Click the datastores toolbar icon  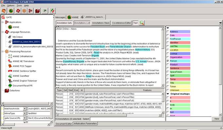[37, 11]
